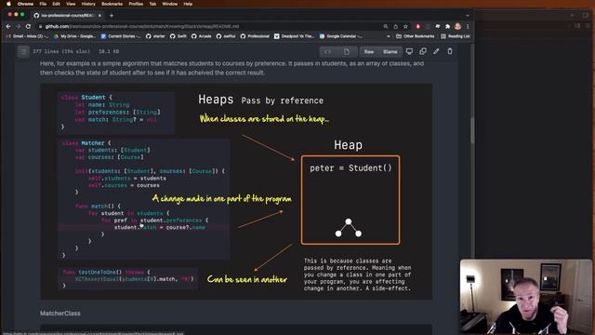
Task: Expand the hidden bookmarks overflow arrow
Action: coord(389,36)
